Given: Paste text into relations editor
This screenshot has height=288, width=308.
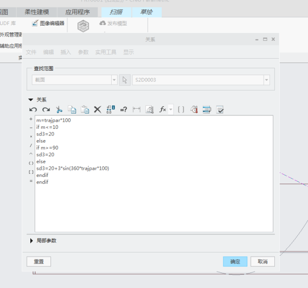Looking at the screenshot, I should pyautogui.click(x=85, y=110).
